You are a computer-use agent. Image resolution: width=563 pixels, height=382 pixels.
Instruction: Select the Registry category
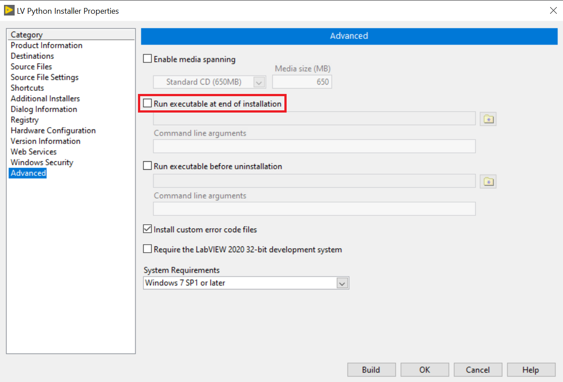pos(25,120)
